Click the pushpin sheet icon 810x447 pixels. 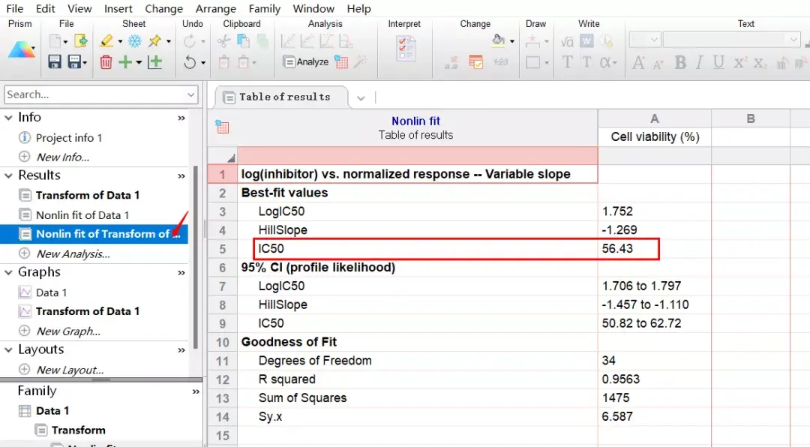pos(154,40)
